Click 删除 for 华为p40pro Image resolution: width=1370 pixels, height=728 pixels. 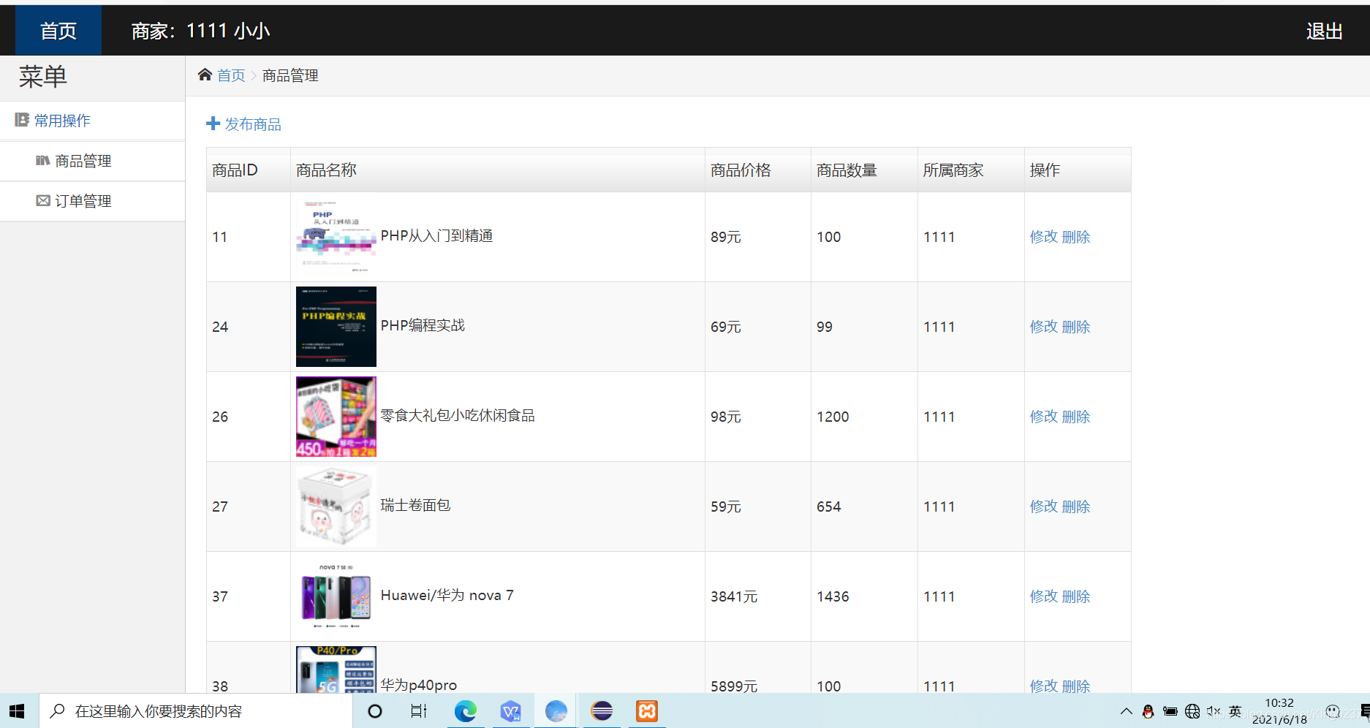coord(1075,686)
